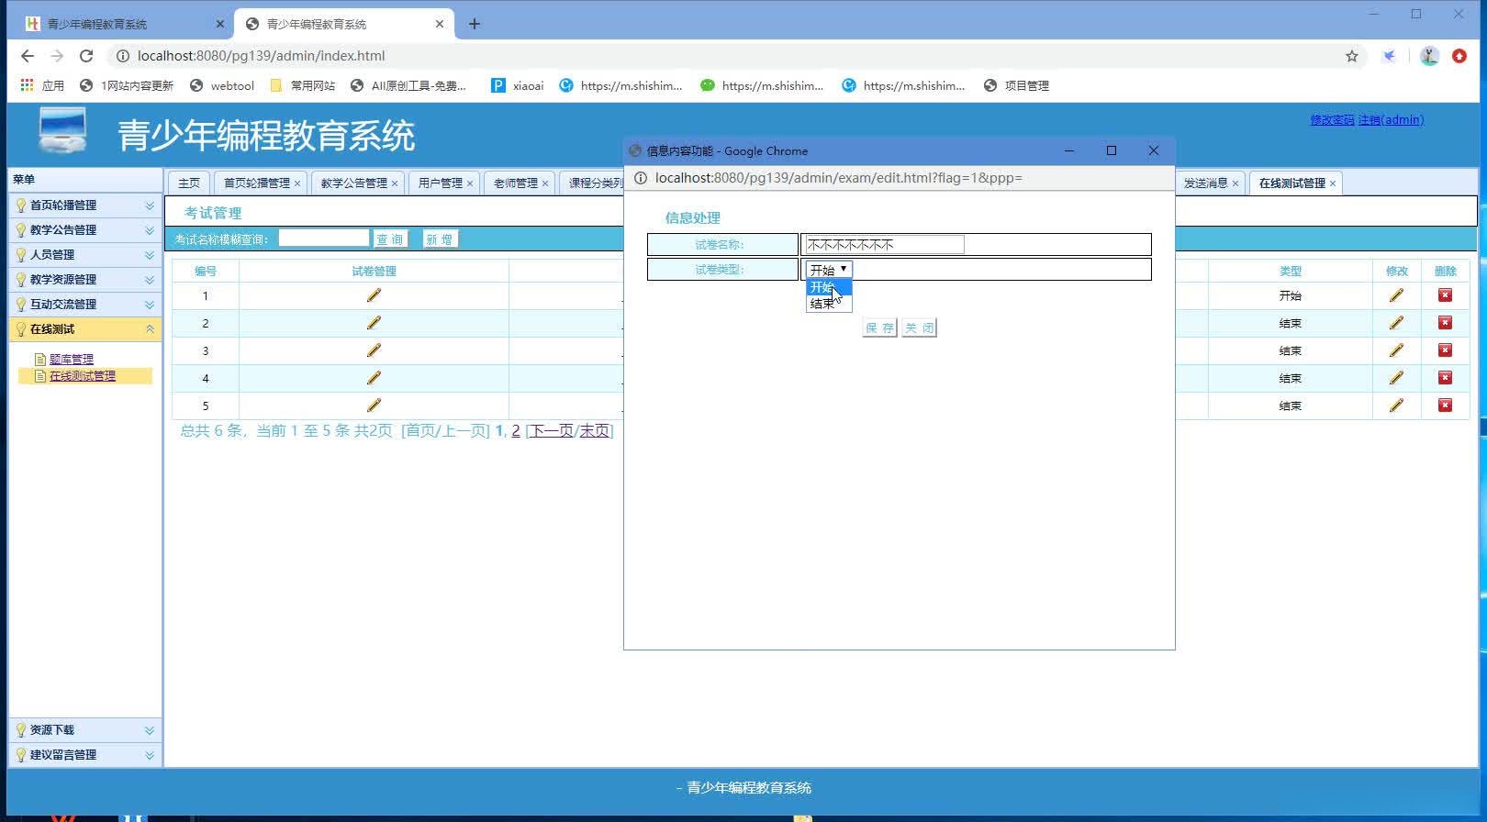Go back in Chrome browser
1487x822 pixels.
coord(28,56)
